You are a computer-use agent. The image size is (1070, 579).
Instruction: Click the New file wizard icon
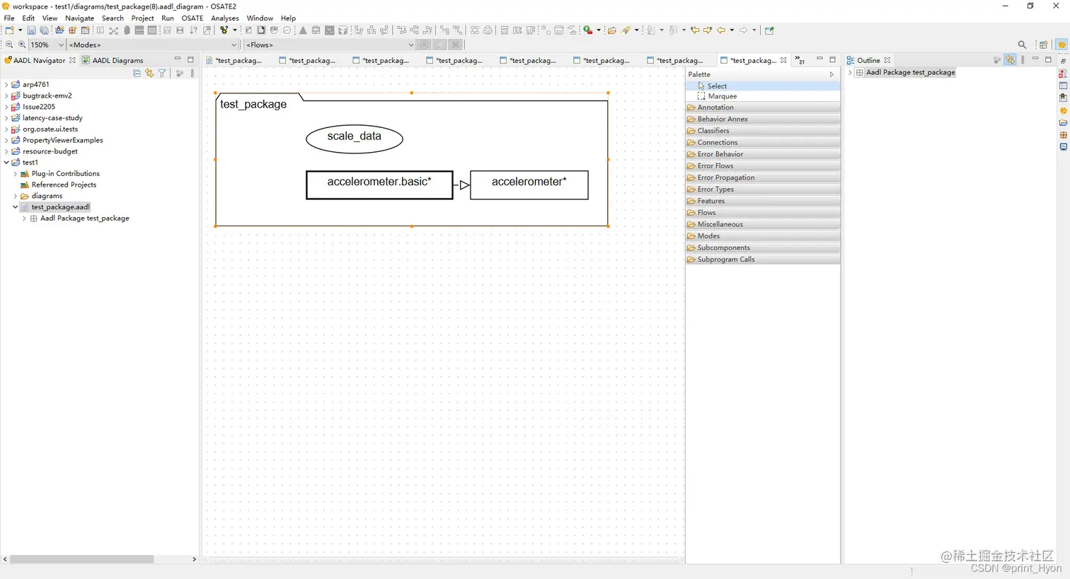coord(9,30)
